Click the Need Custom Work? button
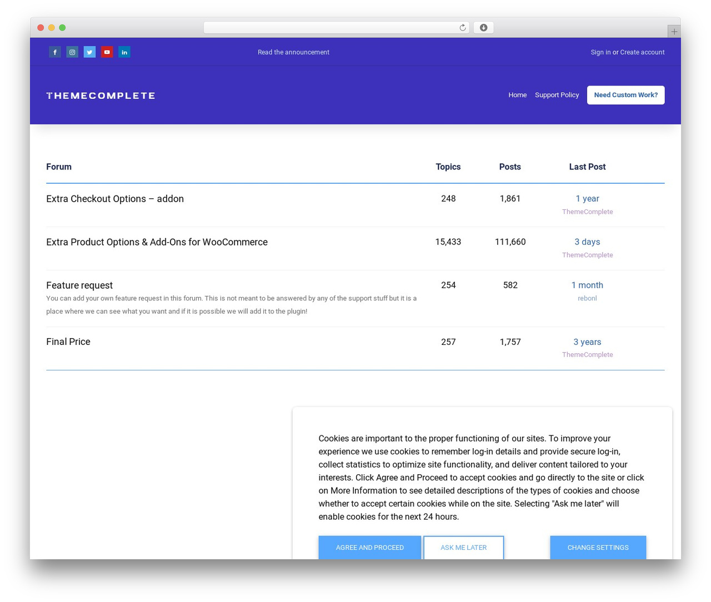The width and height of the screenshot is (711, 602). [x=626, y=95]
